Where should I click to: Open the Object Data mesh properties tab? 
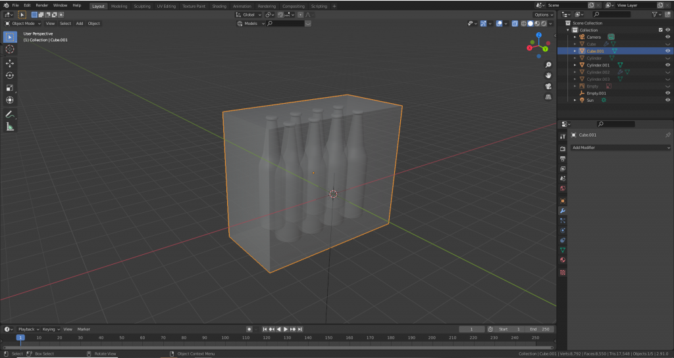point(563,250)
